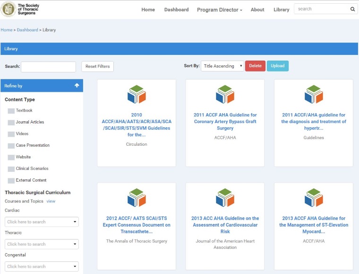Click cube icon above hypertr... diagnosis guideline card
The width and height of the screenshot is (359, 274).
click(x=314, y=94)
